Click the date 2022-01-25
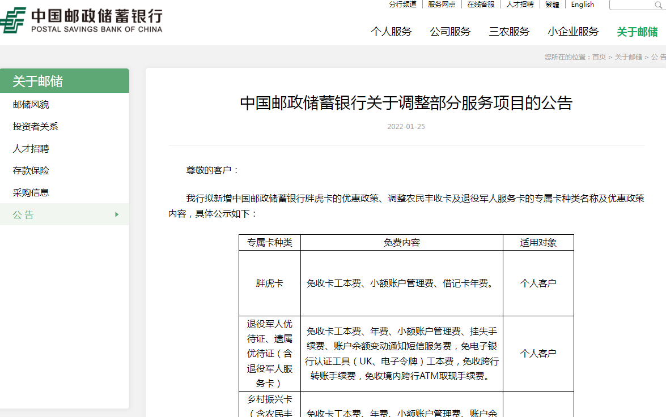 (406, 126)
